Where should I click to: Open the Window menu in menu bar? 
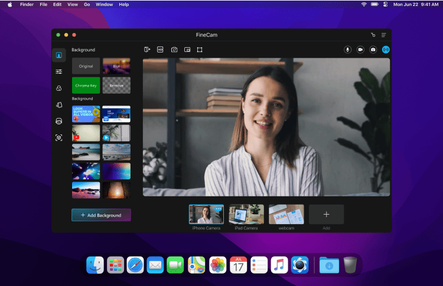104,4
